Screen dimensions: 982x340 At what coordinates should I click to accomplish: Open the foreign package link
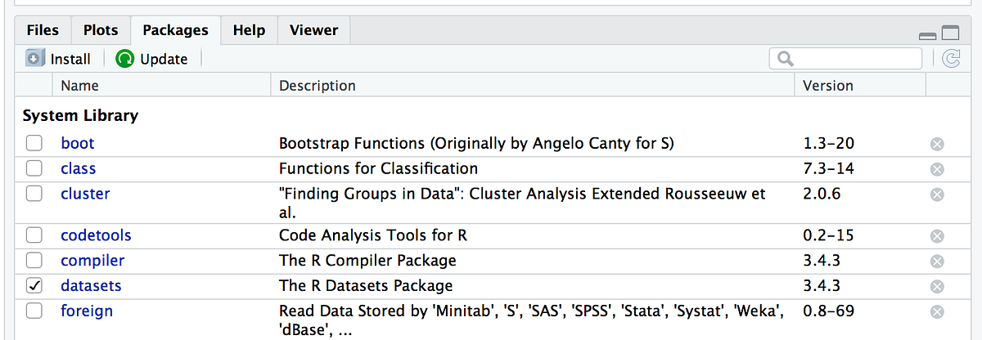point(87,311)
